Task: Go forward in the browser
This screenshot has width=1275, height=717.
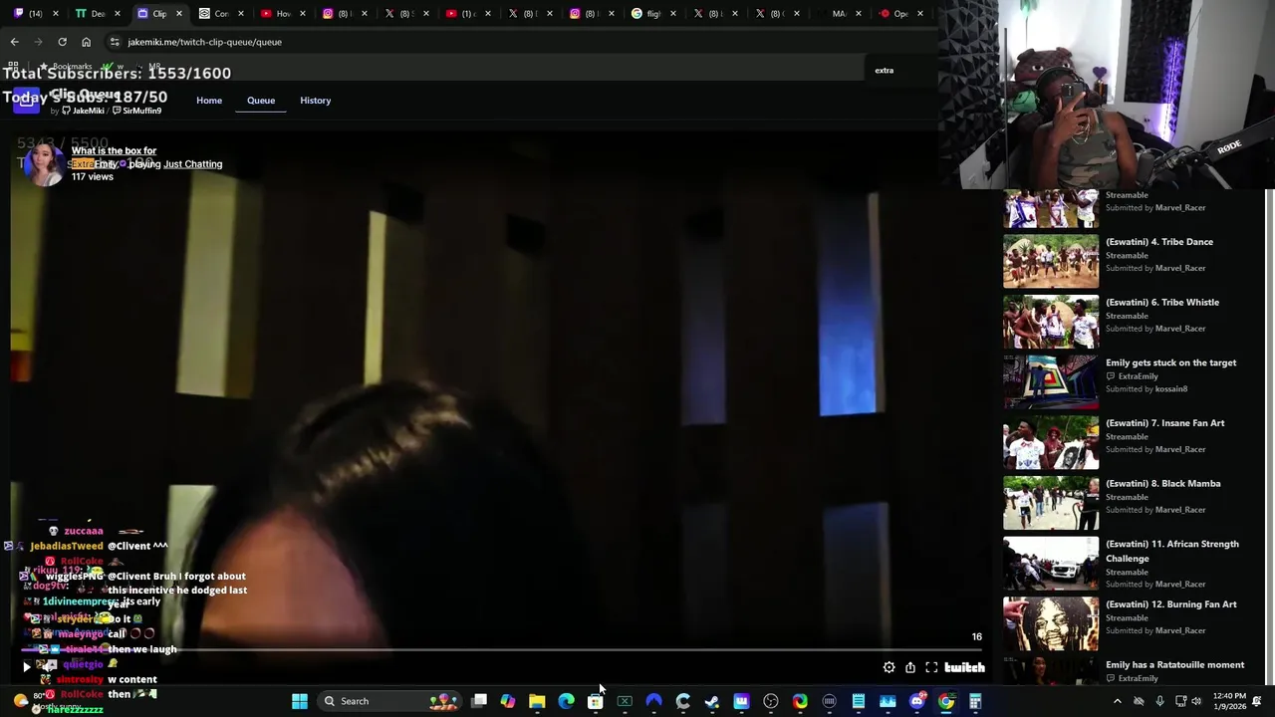Action: pyautogui.click(x=38, y=42)
